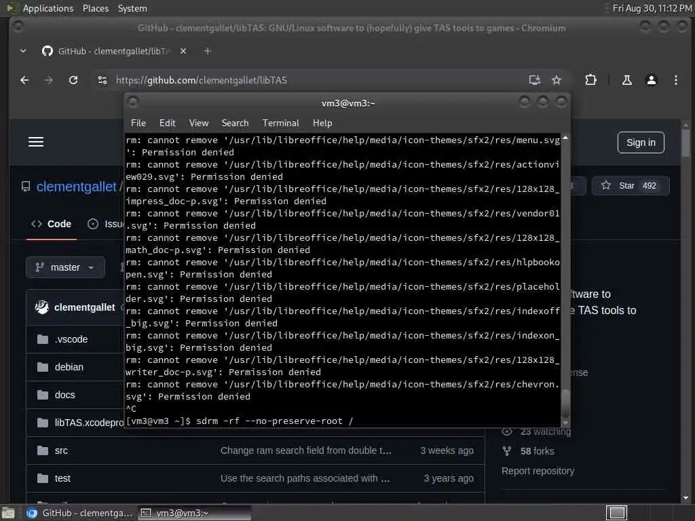
Task: Click the '3 years ago' timestamp
Action: (x=448, y=478)
